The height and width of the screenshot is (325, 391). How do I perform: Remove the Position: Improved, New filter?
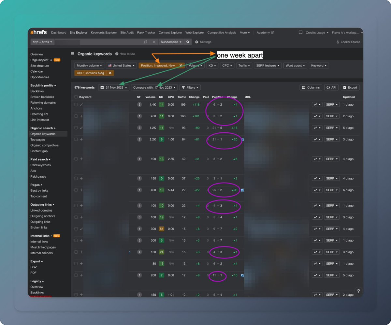181,66
